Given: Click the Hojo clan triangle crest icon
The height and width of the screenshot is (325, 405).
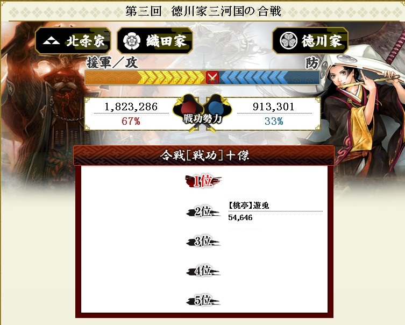Looking at the screenshot, I should pyautogui.click(x=51, y=41).
